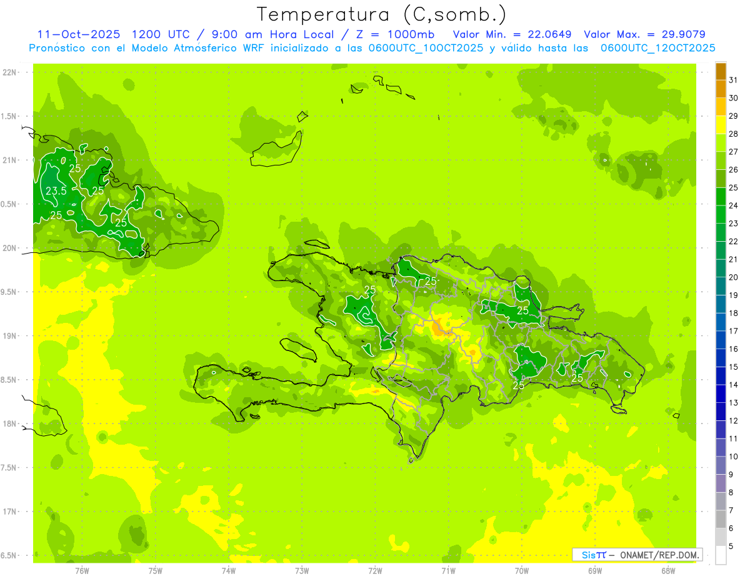Click the 76W longitude axis label
Viewport: 750px width, 579px height.
coord(82,570)
